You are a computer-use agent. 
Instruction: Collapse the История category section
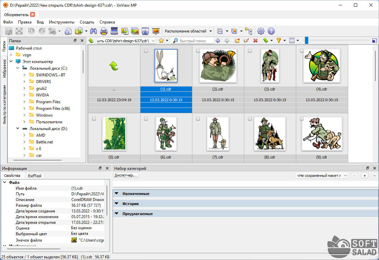tap(117, 204)
